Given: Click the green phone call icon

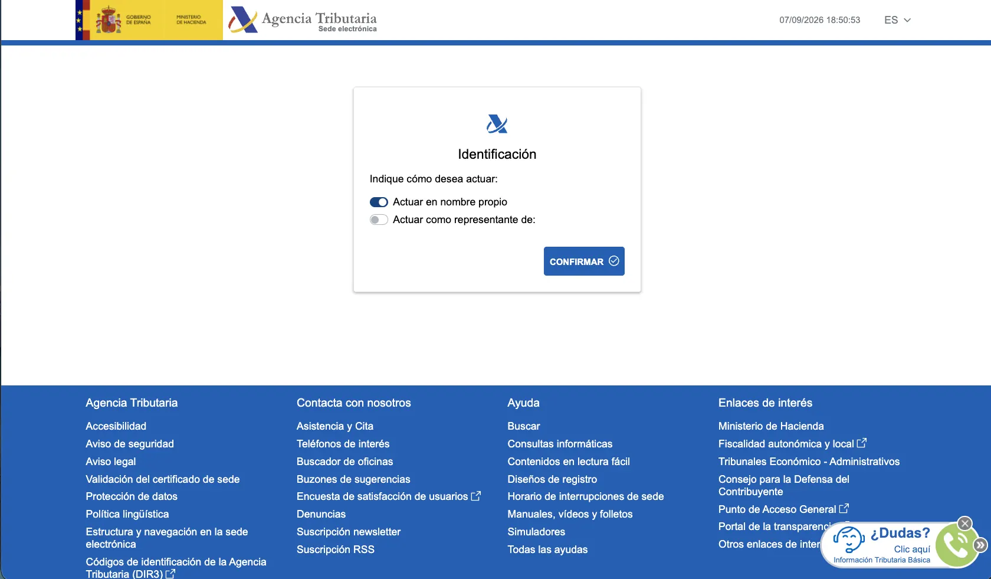Looking at the screenshot, I should (956, 545).
